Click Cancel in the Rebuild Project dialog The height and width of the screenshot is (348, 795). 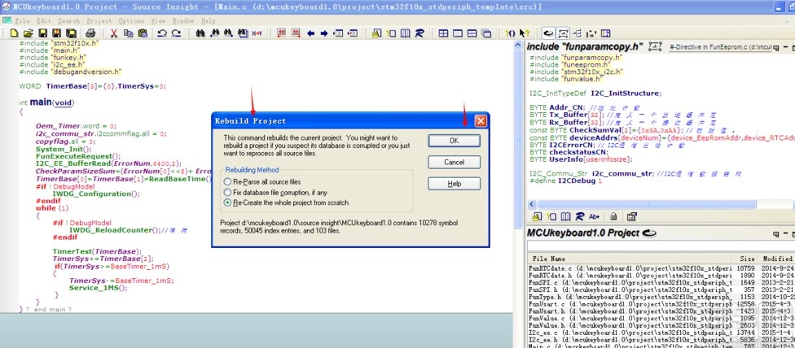coord(454,162)
